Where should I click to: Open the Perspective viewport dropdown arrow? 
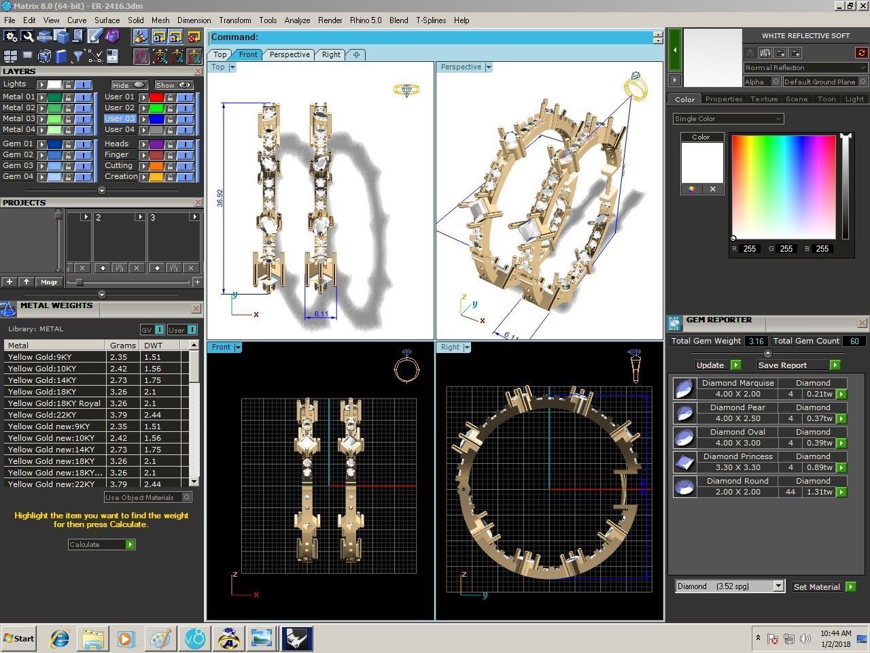(x=489, y=67)
